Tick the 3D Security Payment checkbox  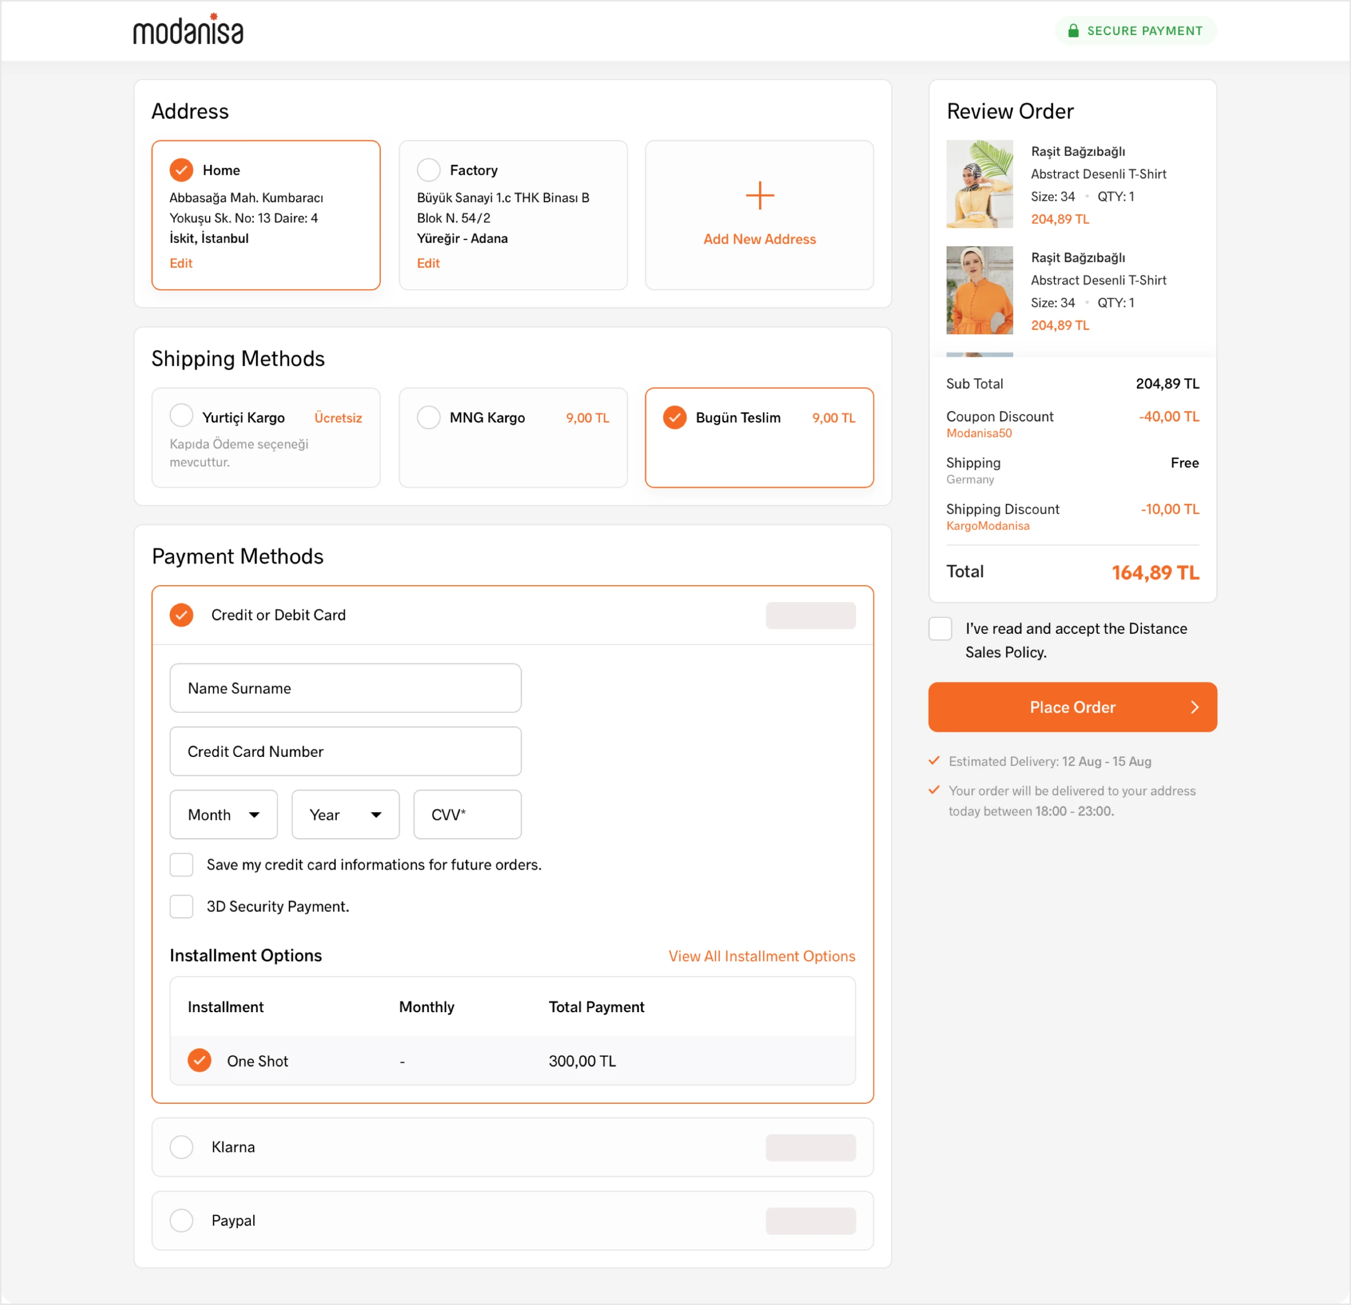coord(181,907)
